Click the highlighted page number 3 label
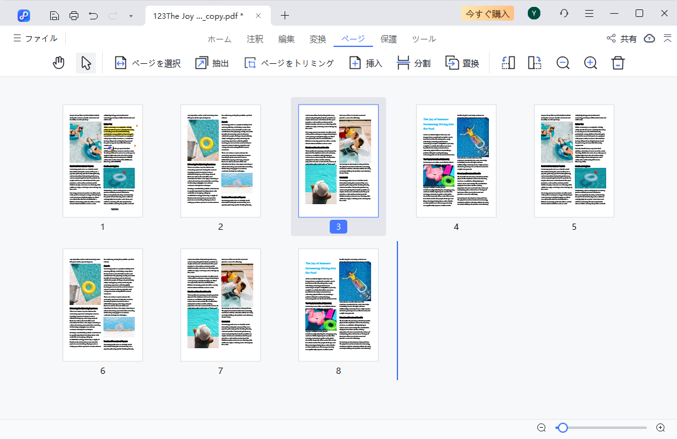Viewport: 677px width, 439px height. point(338,227)
